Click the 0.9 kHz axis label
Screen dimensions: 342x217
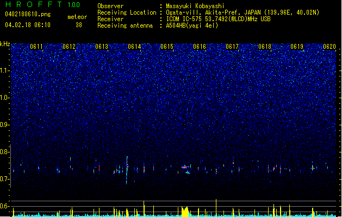click(x=5, y=125)
